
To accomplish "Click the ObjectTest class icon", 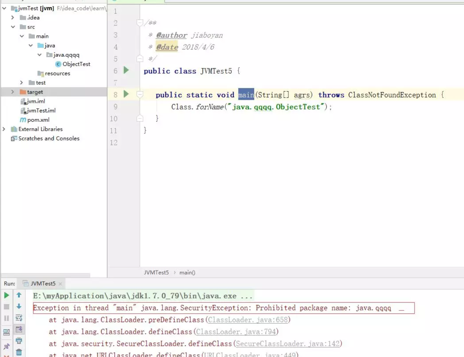I will pos(58,64).
